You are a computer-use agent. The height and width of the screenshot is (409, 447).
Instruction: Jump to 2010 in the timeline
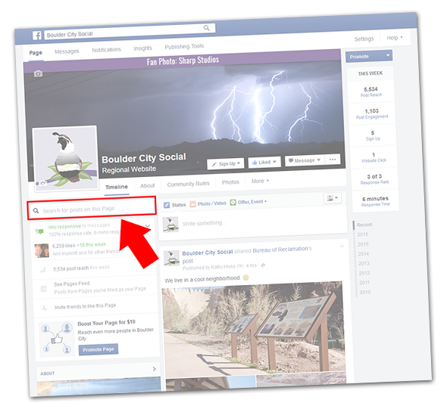click(365, 292)
